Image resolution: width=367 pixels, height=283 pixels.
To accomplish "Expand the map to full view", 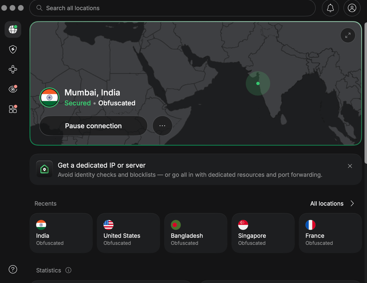I will [348, 35].
